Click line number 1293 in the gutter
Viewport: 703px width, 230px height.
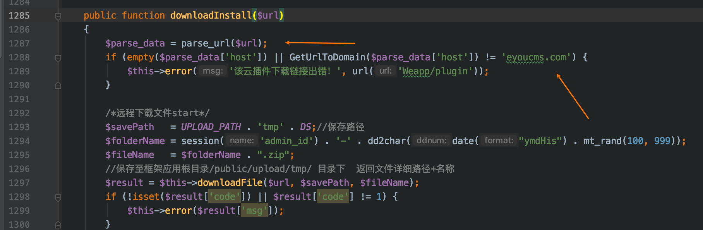tap(19, 127)
